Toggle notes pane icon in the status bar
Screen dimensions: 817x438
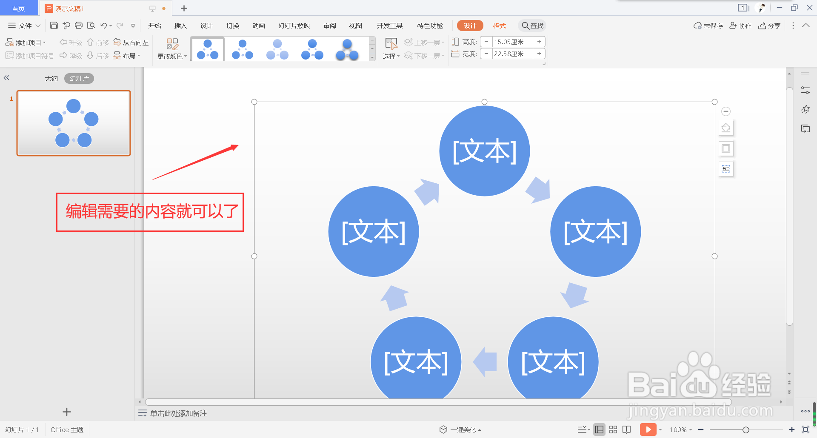[x=581, y=429]
